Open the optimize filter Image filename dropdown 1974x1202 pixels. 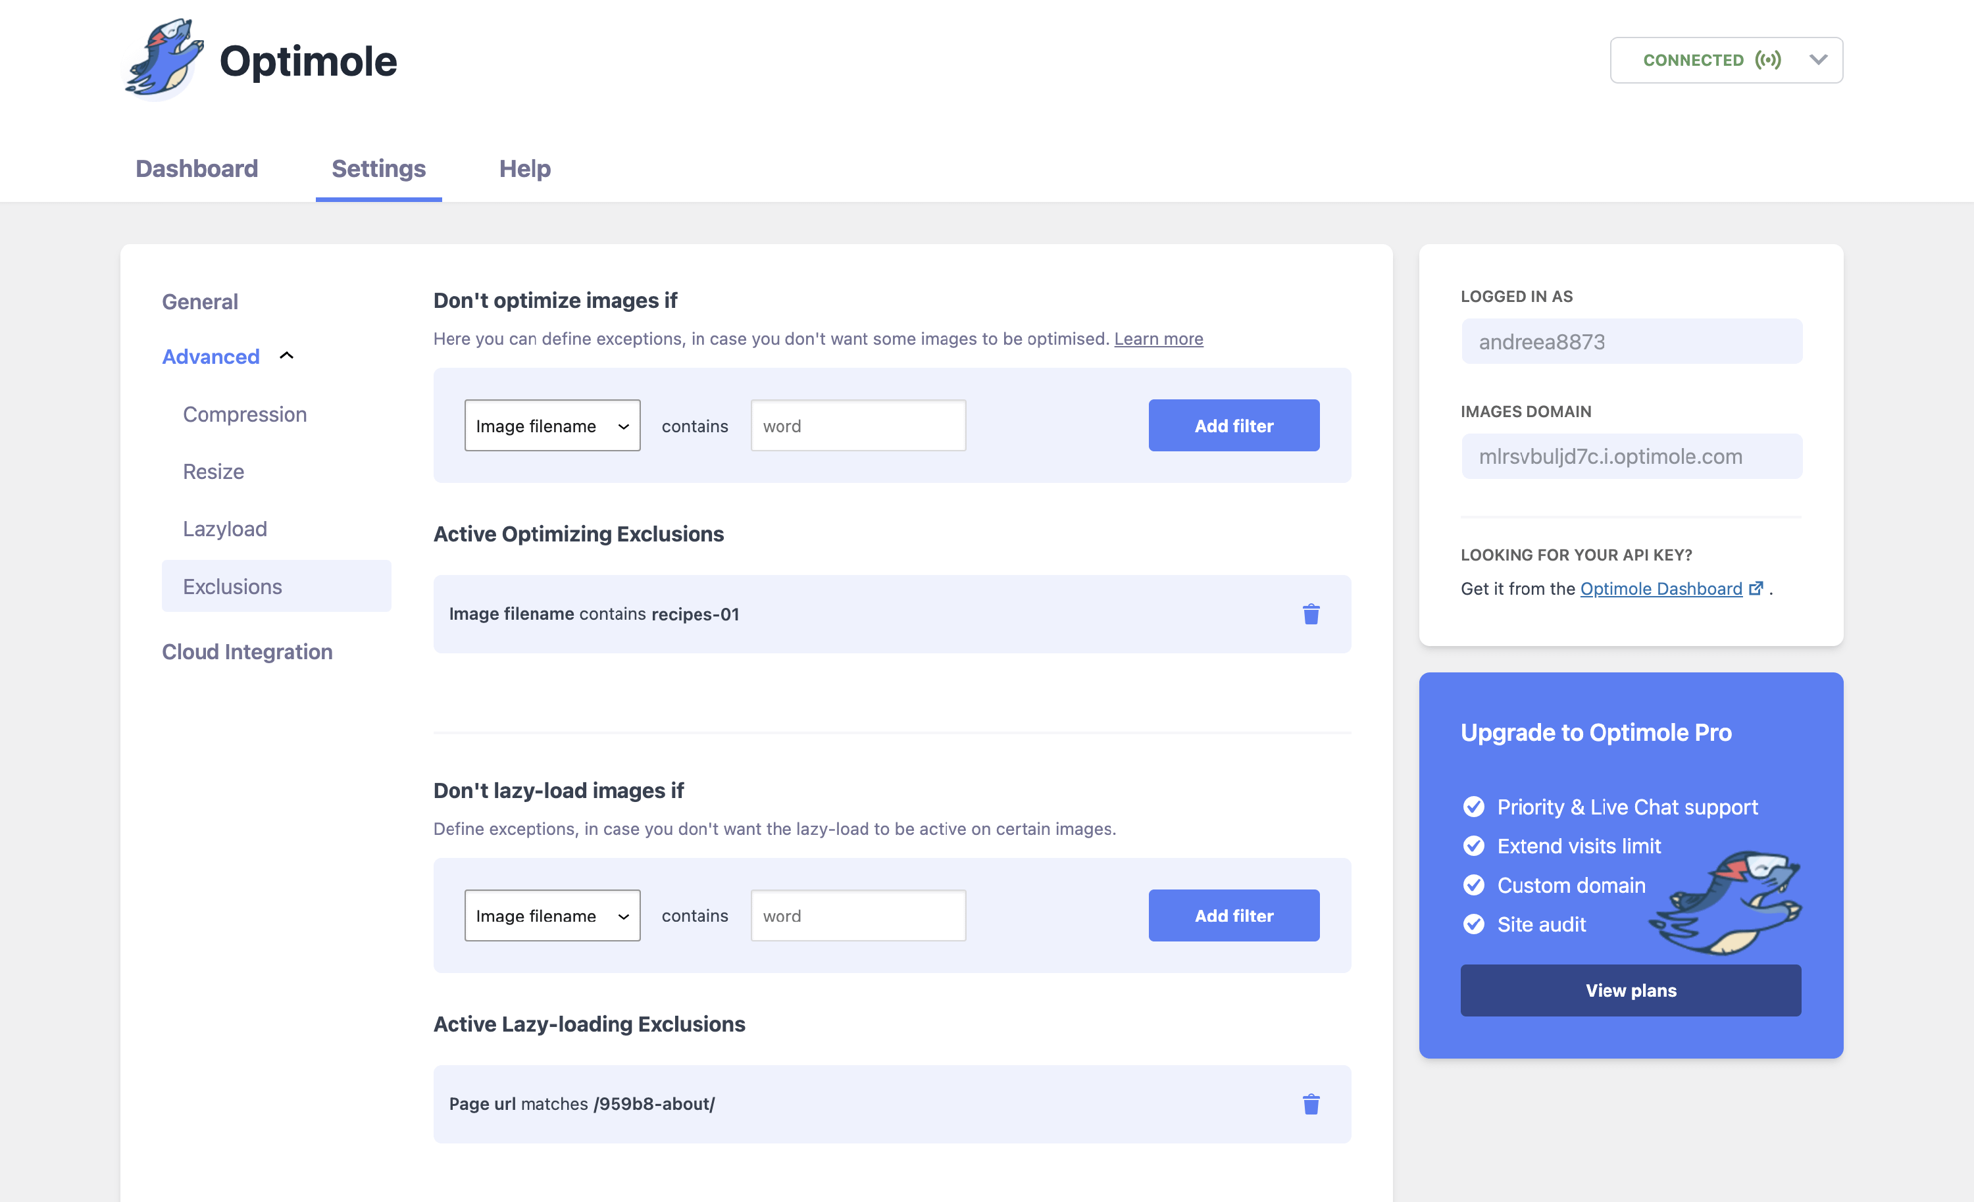coord(552,426)
